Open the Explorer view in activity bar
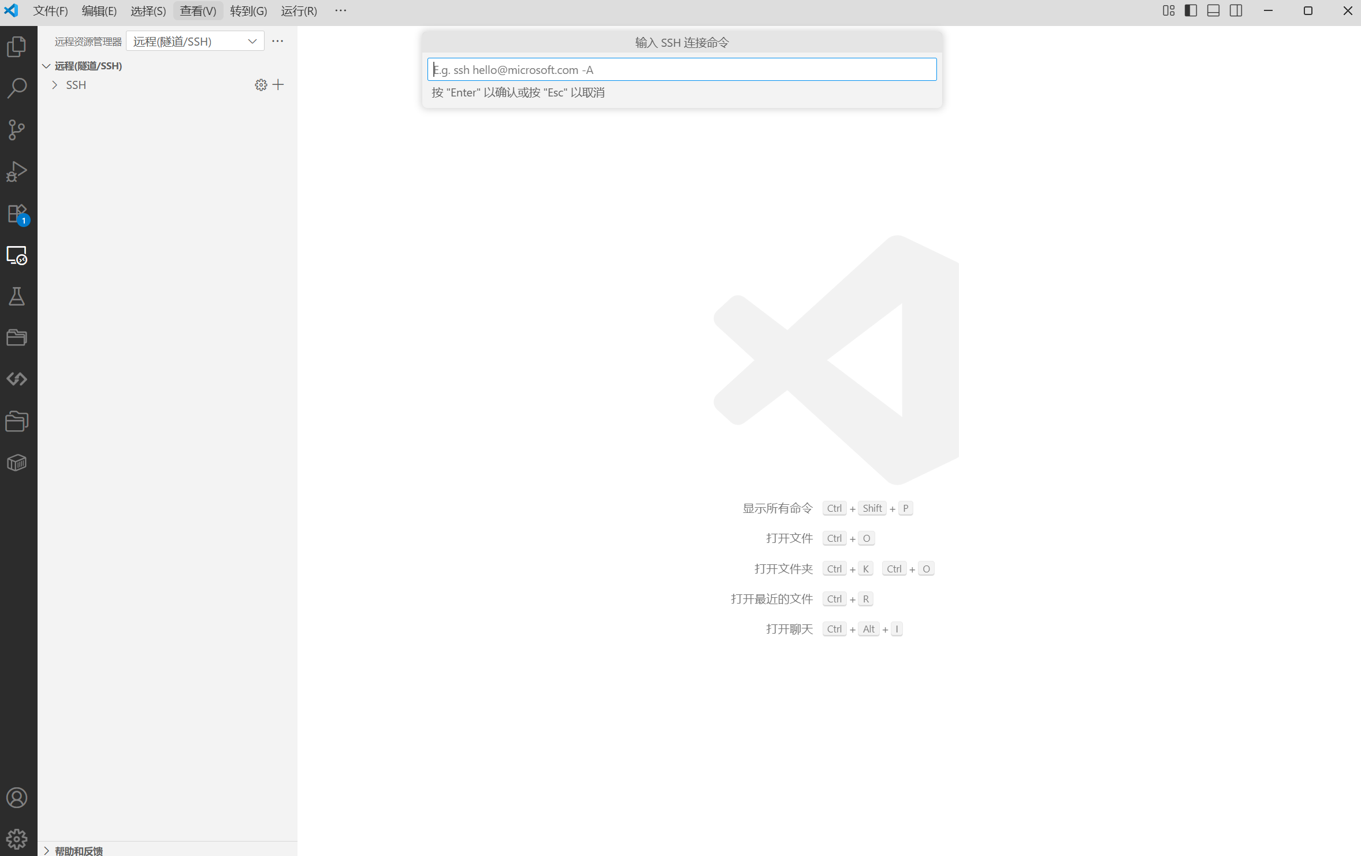 coord(17,46)
